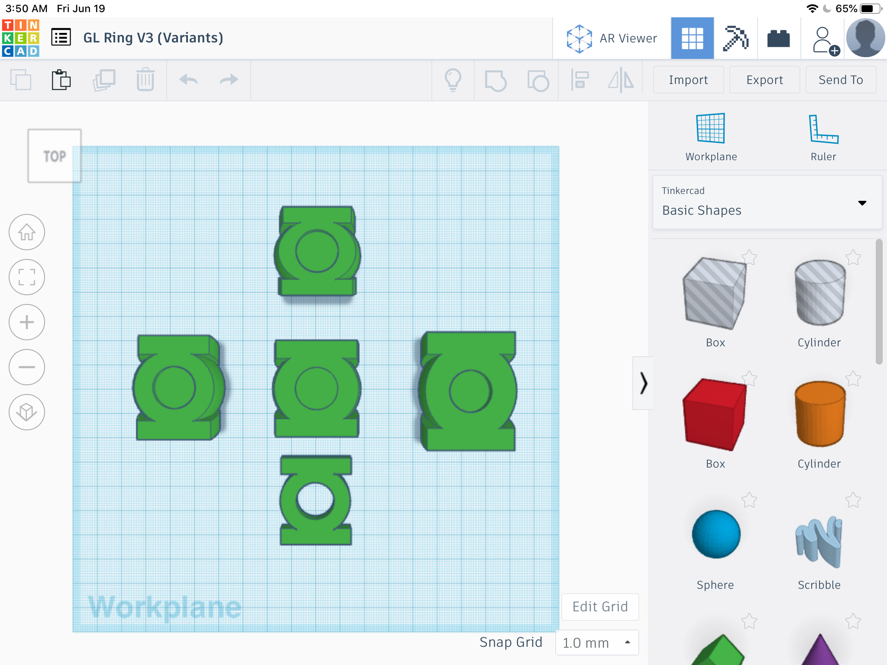Toggle the Show All lightbulb icon
Image resolution: width=887 pixels, height=665 pixels.
[x=453, y=80]
